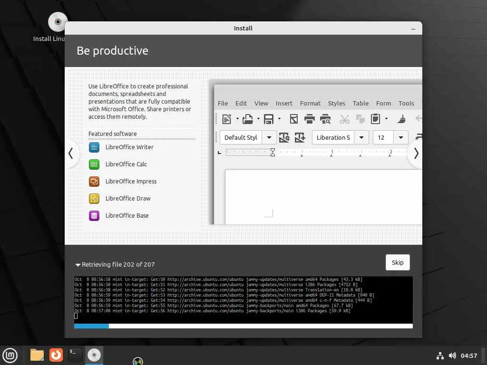Click the LibreOffice Impress icon
The width and height of the screenshot is (487, 365).
click(94, 181)
